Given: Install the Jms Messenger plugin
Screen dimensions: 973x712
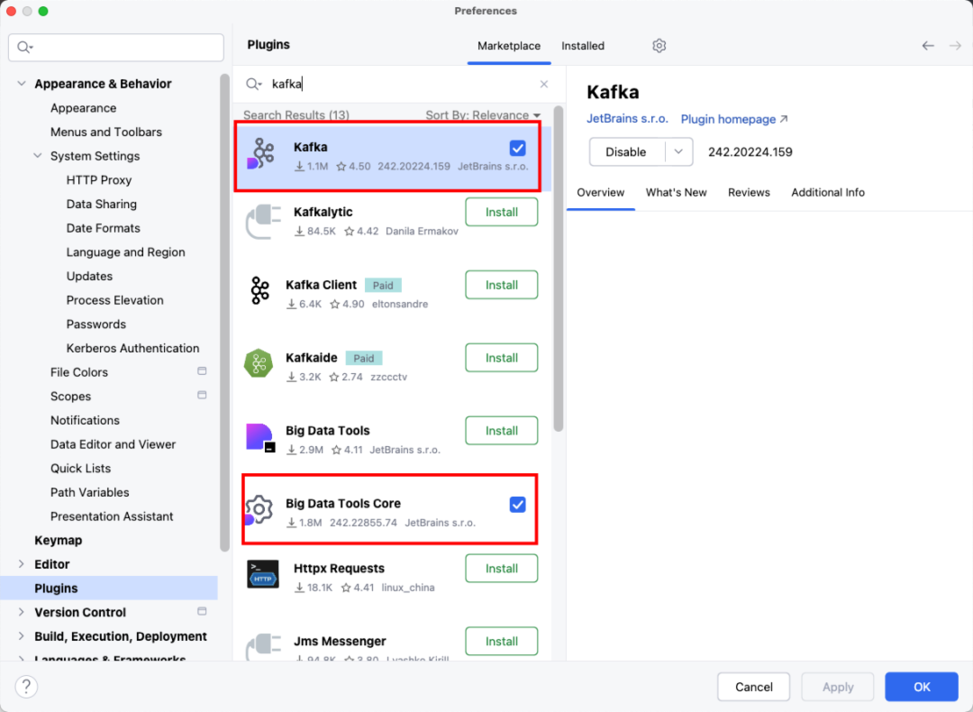Looking at the screenshot, I should (x=502, y=641).
